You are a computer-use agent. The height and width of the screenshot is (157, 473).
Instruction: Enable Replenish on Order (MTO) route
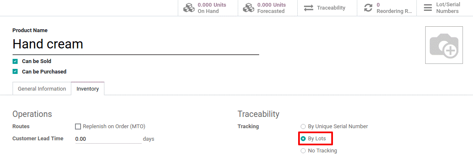(x=78, y=127)
